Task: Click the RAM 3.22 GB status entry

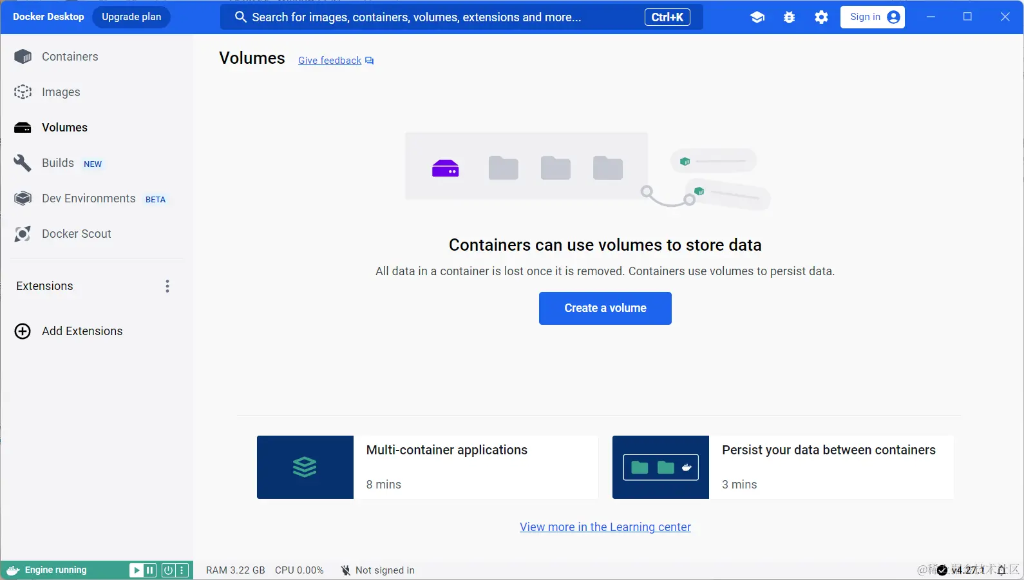Action: [x=235, y=570]
